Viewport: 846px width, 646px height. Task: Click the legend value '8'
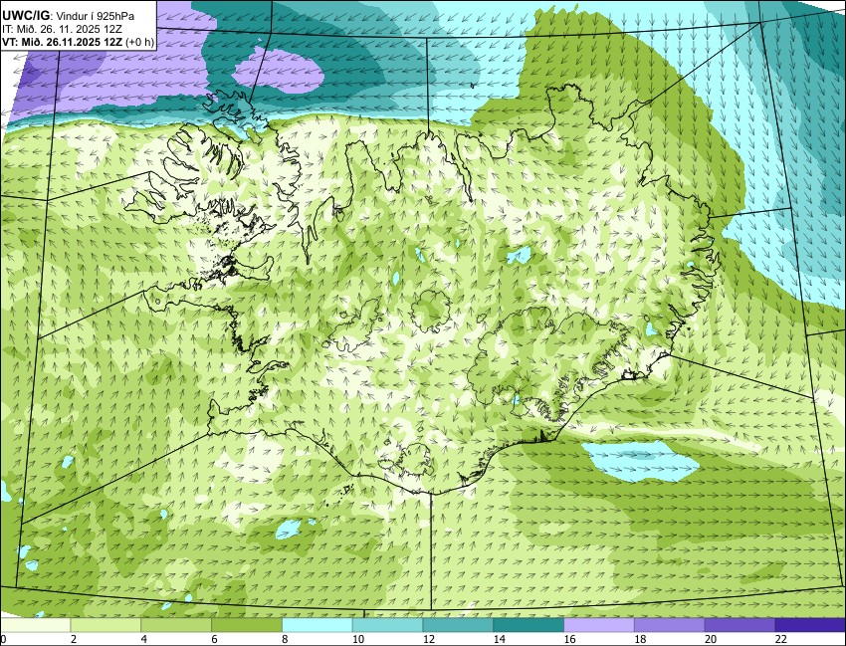coord(285,639)
